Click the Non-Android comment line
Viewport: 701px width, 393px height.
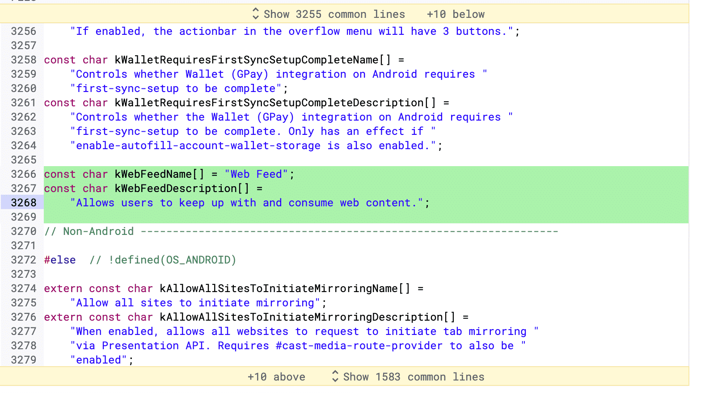click(x=301, y=231)
